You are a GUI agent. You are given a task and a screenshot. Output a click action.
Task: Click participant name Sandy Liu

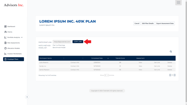(43, 66)
